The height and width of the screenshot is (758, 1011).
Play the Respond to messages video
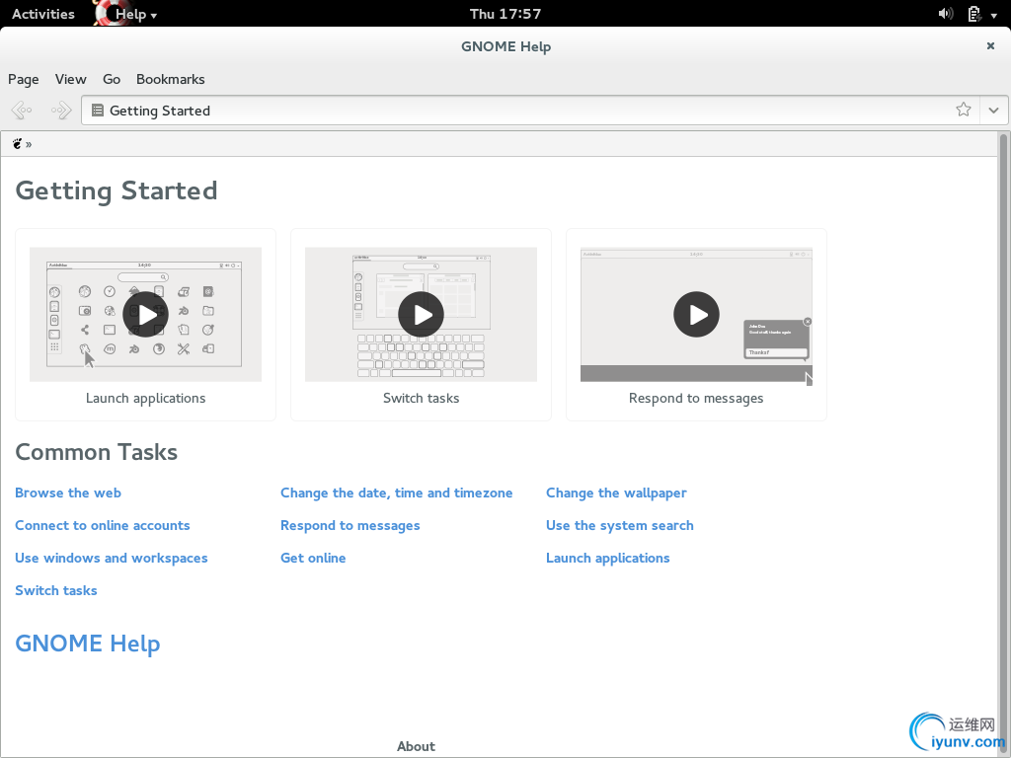point(696,315)
